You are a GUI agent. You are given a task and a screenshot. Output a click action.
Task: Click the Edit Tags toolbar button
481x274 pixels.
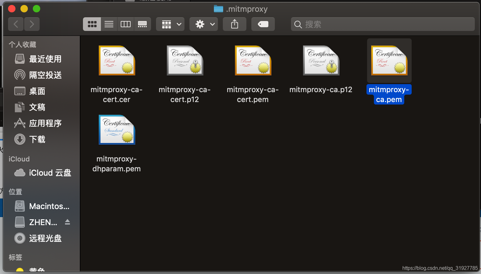point(263,24)
